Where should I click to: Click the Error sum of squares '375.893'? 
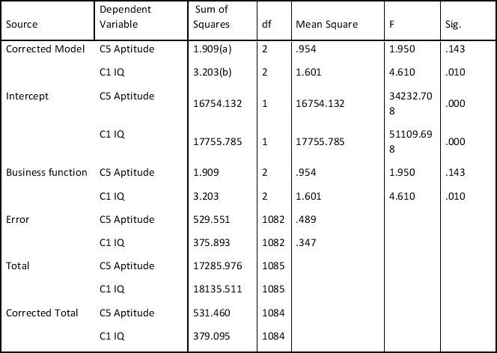click(x=211, y=242)
